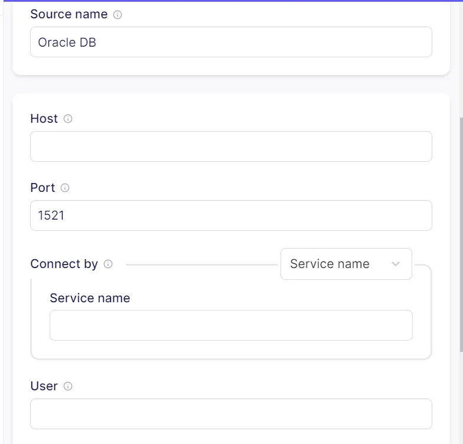Click the Host label text
This screenshot has height=444, width=463.
coord(44,119)
